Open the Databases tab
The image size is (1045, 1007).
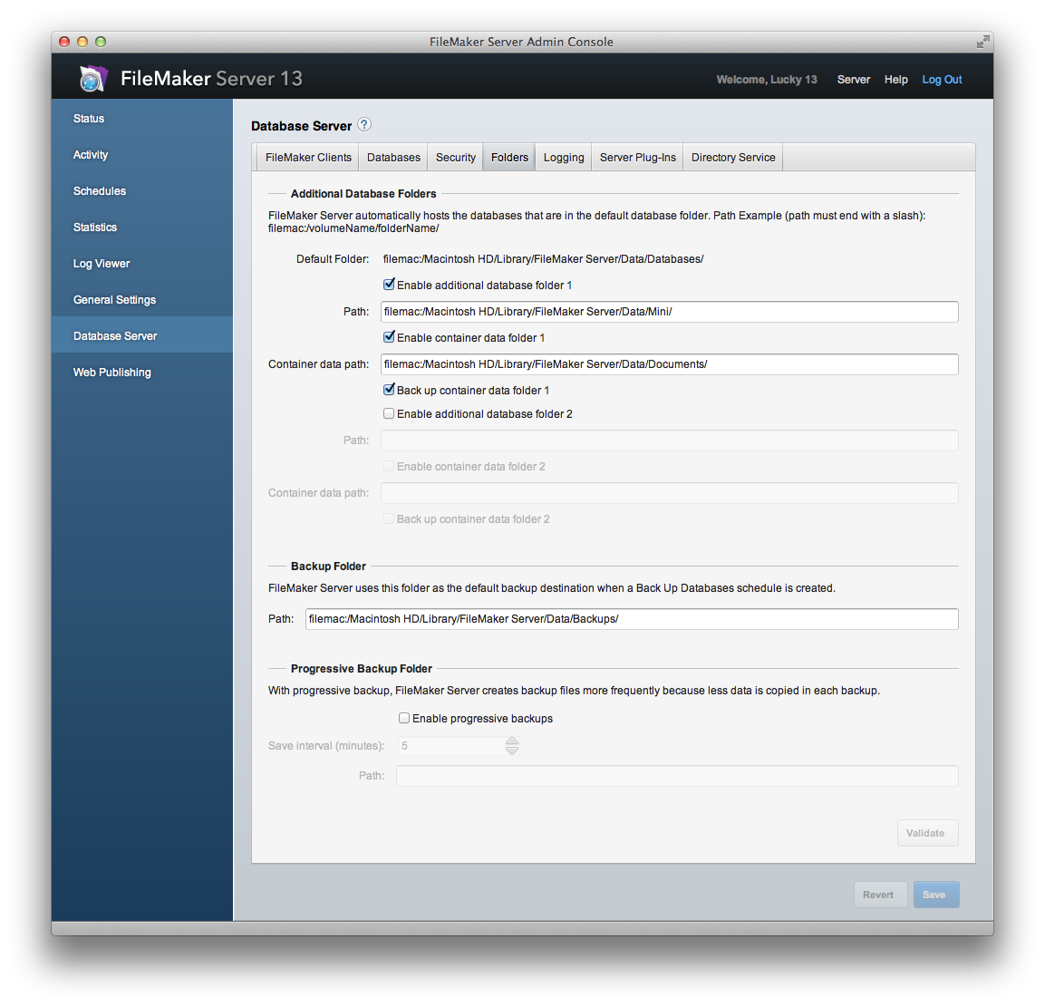392,156
